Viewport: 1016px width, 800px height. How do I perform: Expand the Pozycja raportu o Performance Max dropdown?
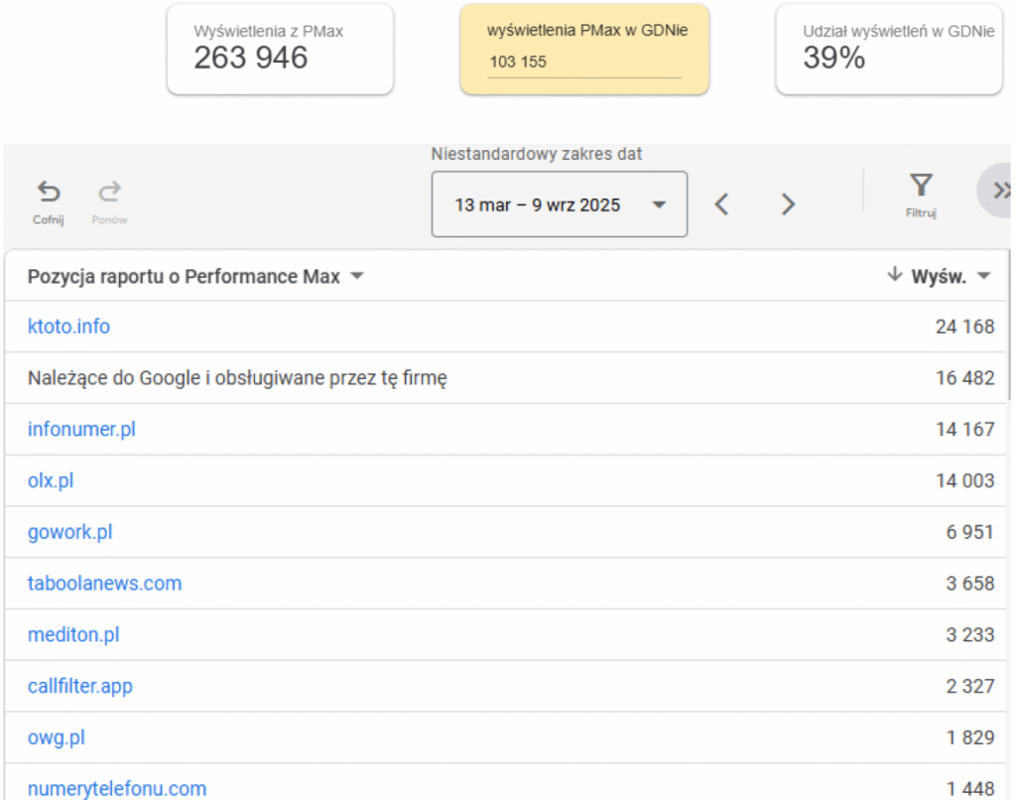pyautogui.click(x=357, y=277)
